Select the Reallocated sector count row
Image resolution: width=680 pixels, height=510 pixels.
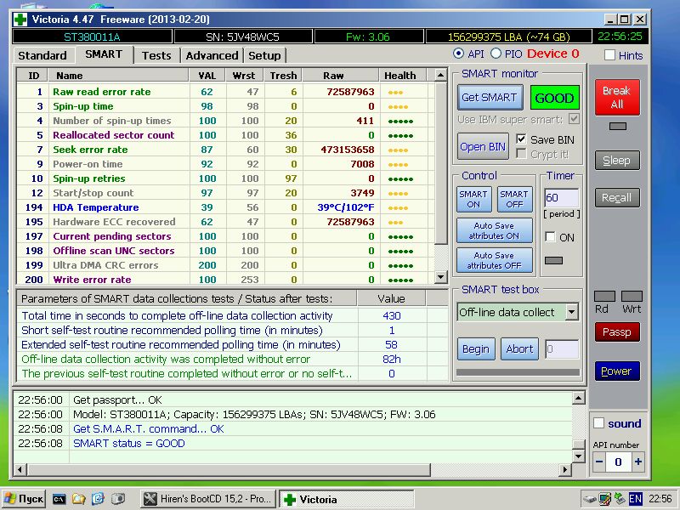coord(225,135)
